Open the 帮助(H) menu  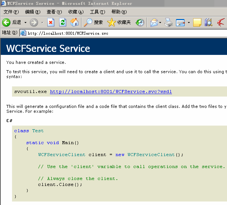pyautogui.click(x=119, y=12)
